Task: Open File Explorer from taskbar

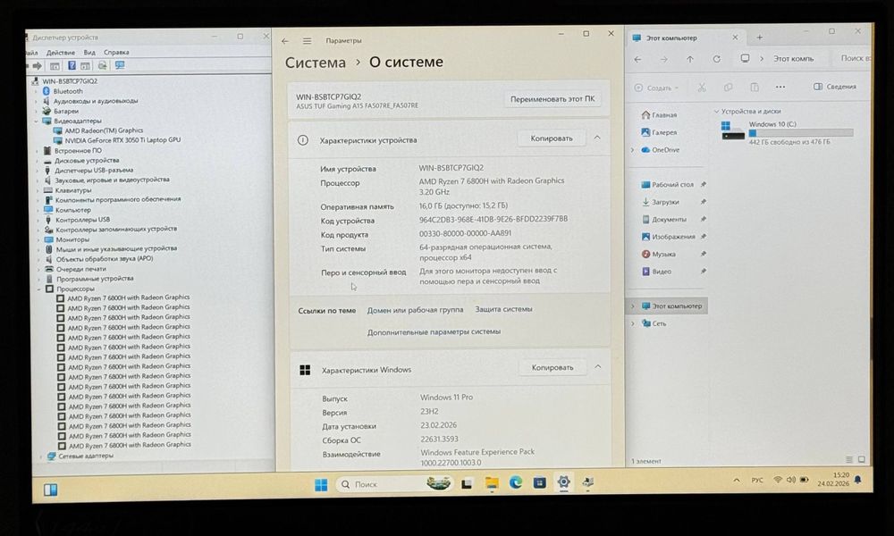Action: (x=492, y=483)
